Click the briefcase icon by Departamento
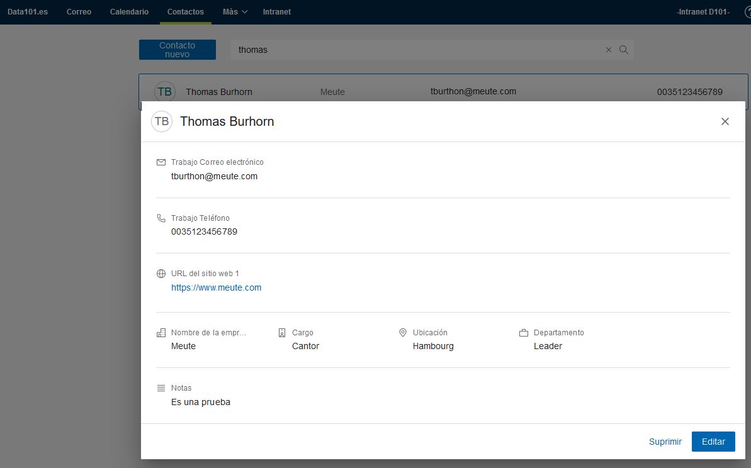 coord(523,333)
